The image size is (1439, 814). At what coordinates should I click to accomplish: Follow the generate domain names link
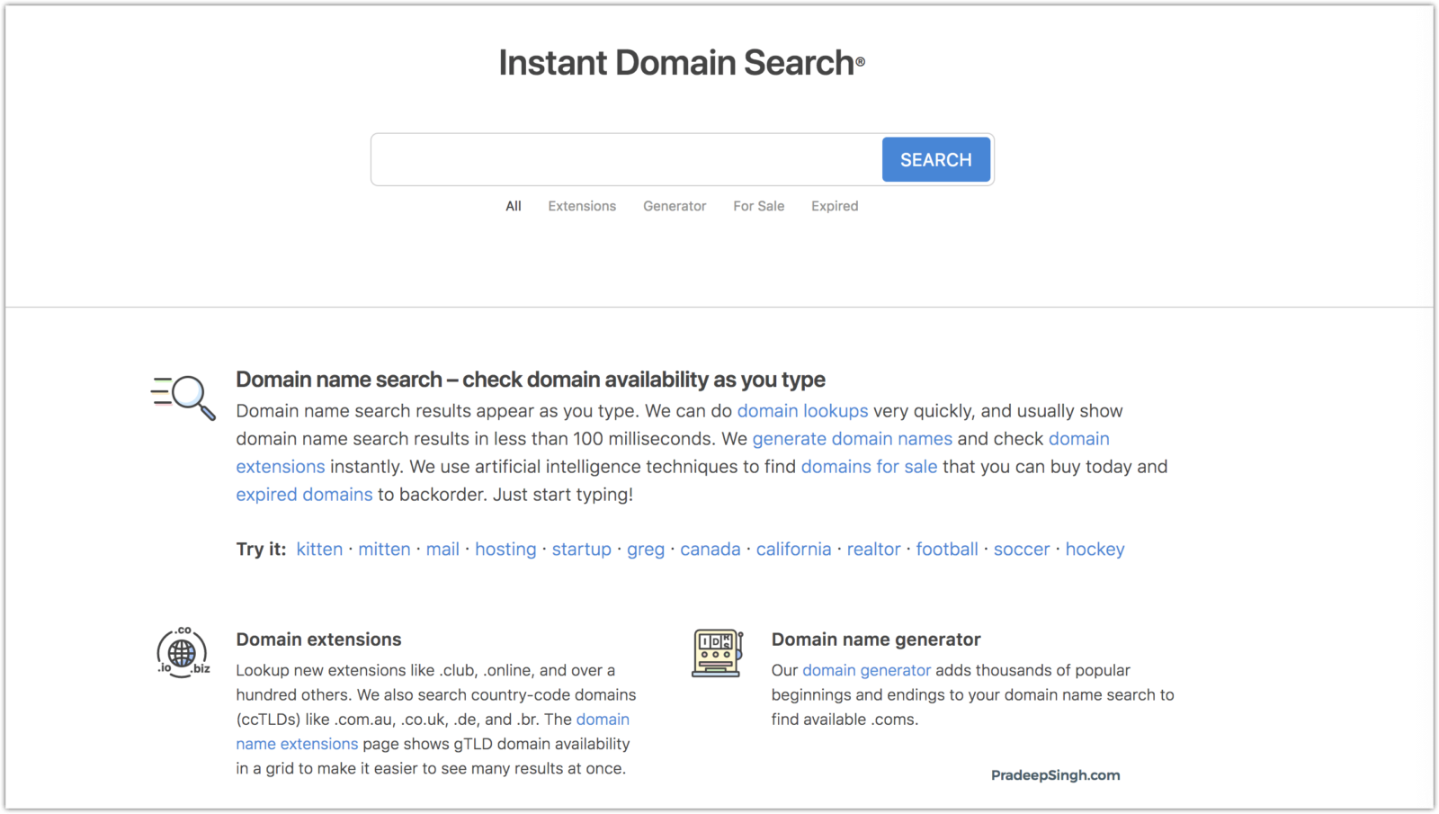click(x=852, y=439)
